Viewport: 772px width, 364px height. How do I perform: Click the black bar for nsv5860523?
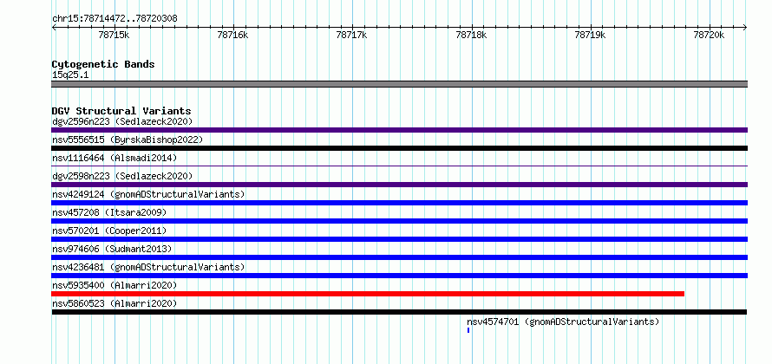[399, 312]
